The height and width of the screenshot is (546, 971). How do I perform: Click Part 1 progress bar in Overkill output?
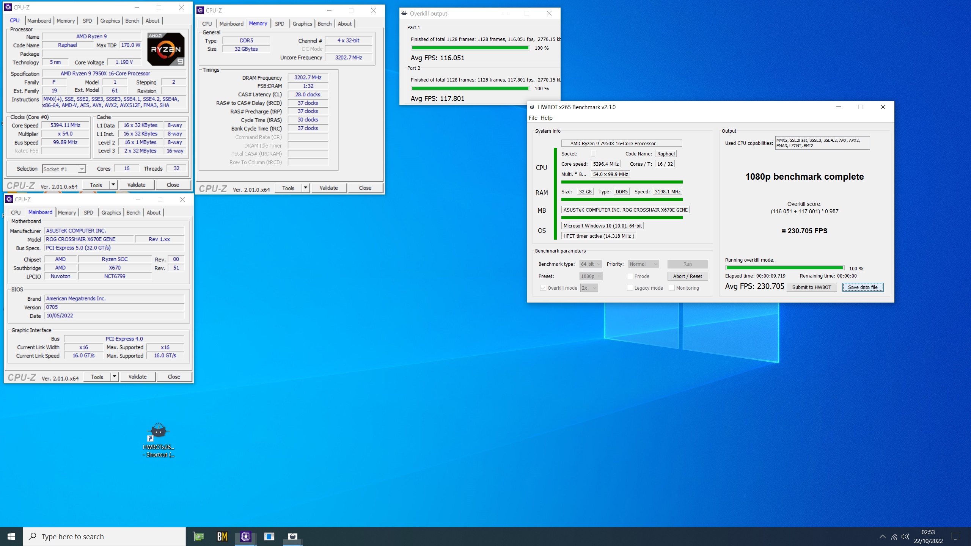pyautogui.click(x=470, y=48)
